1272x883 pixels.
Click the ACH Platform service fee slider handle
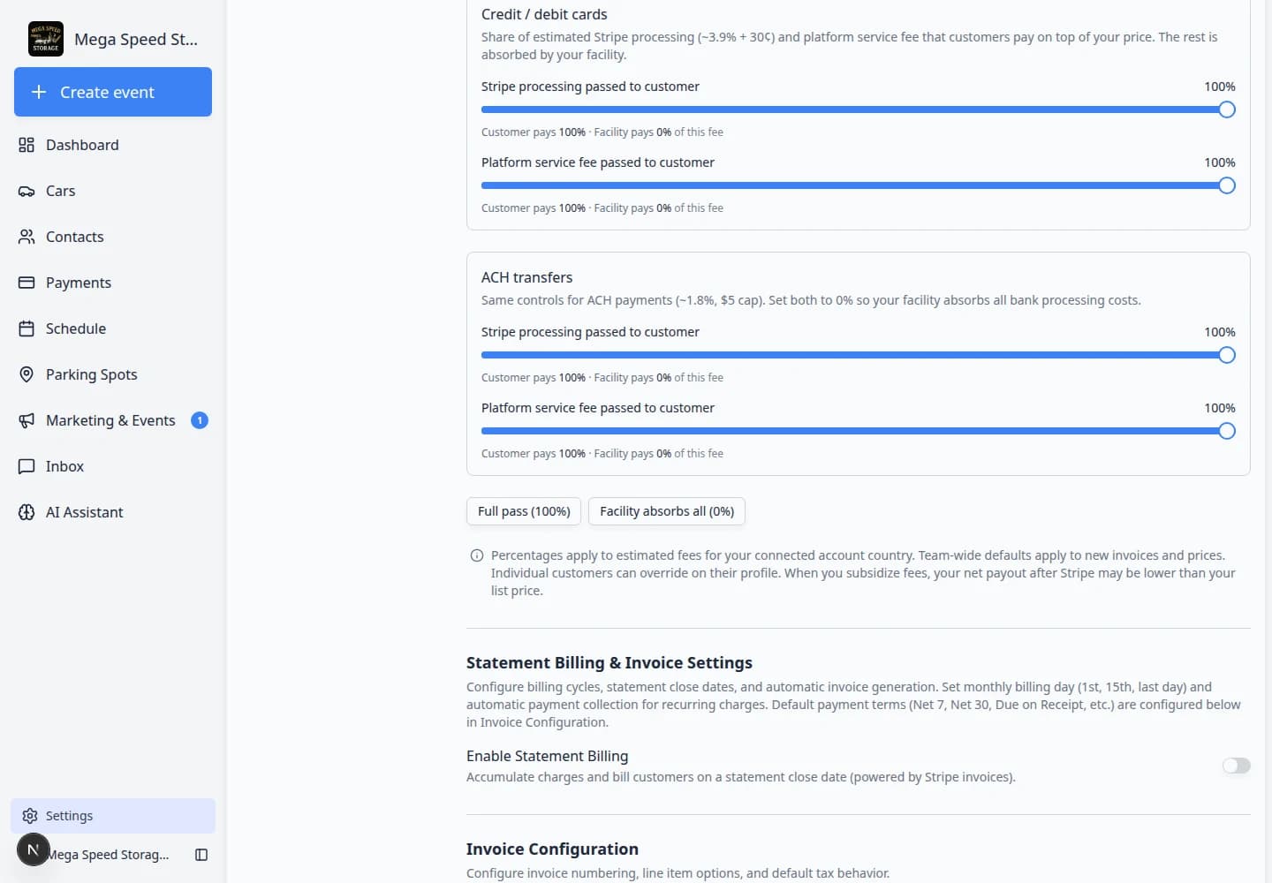(1227, 431)
